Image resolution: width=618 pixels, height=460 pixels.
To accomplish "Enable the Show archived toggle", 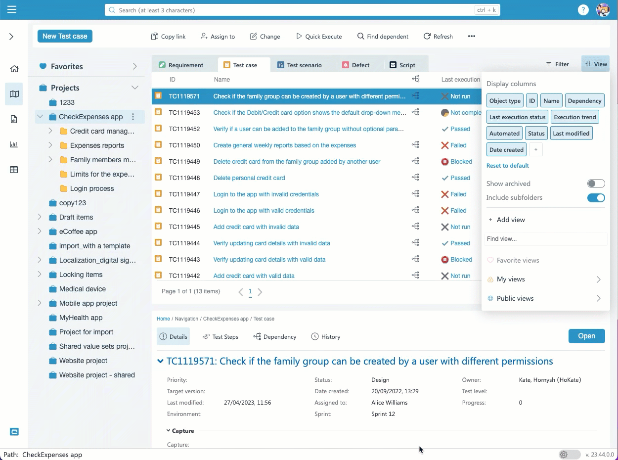I will tap(596, 184).
